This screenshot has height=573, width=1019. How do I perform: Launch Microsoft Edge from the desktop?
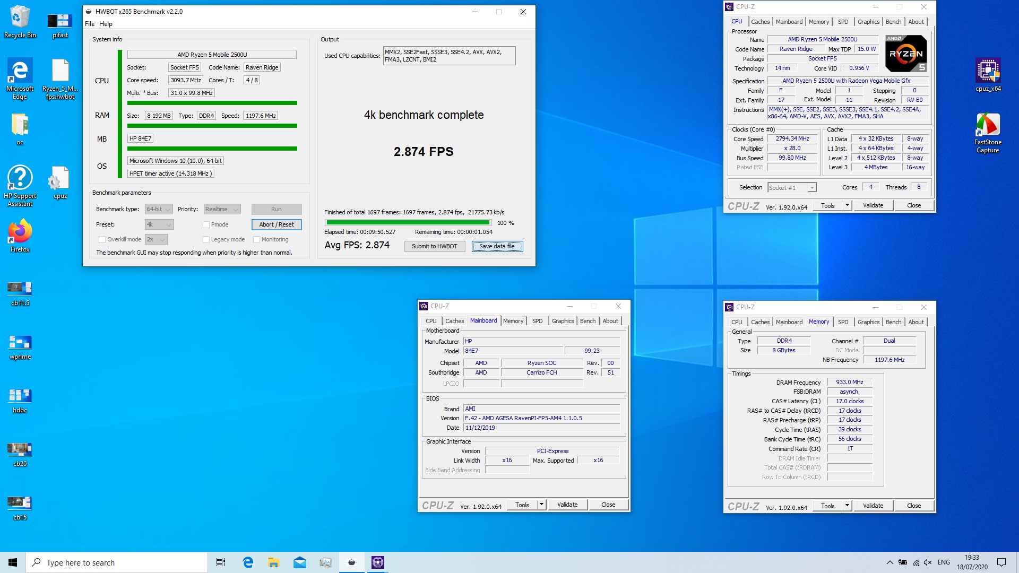[x=20, y=79]
